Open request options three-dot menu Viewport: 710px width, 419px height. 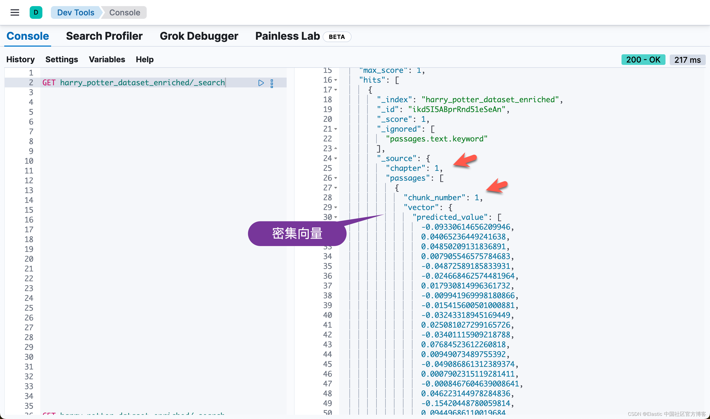point(272,83)
